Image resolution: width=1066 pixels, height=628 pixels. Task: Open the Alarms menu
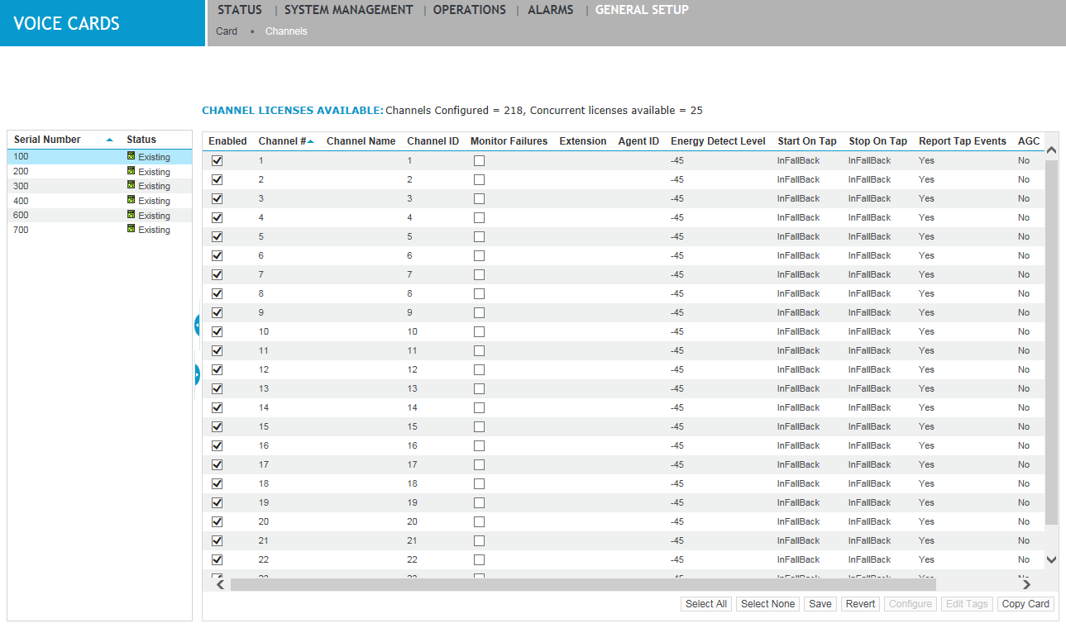550,10
